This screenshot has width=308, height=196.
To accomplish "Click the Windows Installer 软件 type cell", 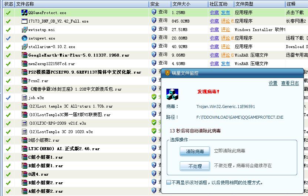I will (260, 30).
